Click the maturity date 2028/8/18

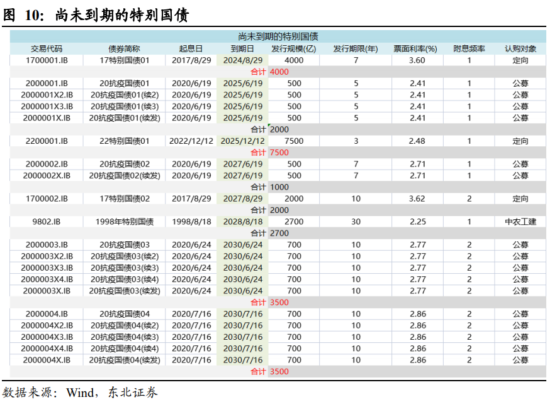pos(242,222)
